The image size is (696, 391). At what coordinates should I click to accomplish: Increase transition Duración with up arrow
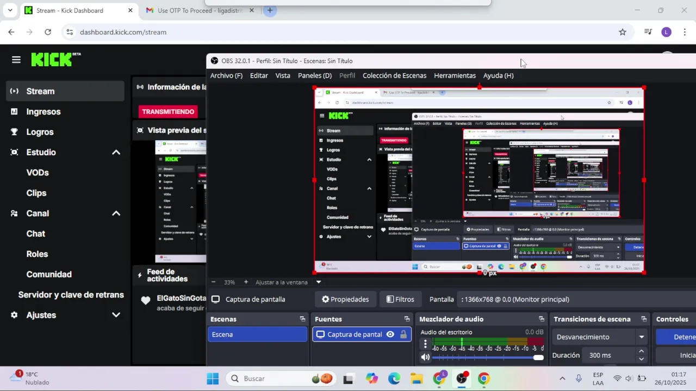(x=642, y=352)
